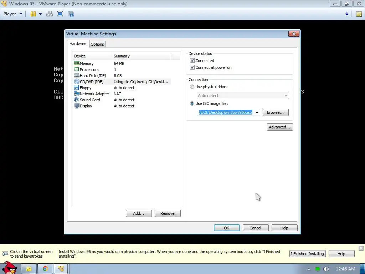This screenshot has height=274, width=365.
Task: Switch to the Hardware tab
Action: click(78, 44)
